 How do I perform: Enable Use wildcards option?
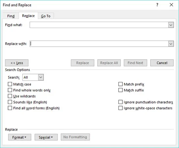[x=10, y=96]
